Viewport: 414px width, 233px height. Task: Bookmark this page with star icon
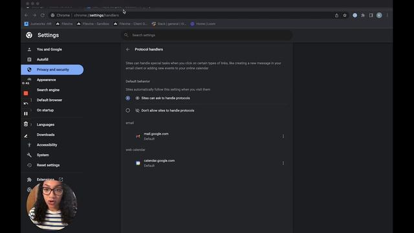click(345, 16)
